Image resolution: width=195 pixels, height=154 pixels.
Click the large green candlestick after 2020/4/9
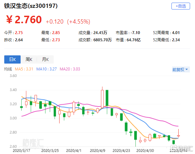(107, 98)
